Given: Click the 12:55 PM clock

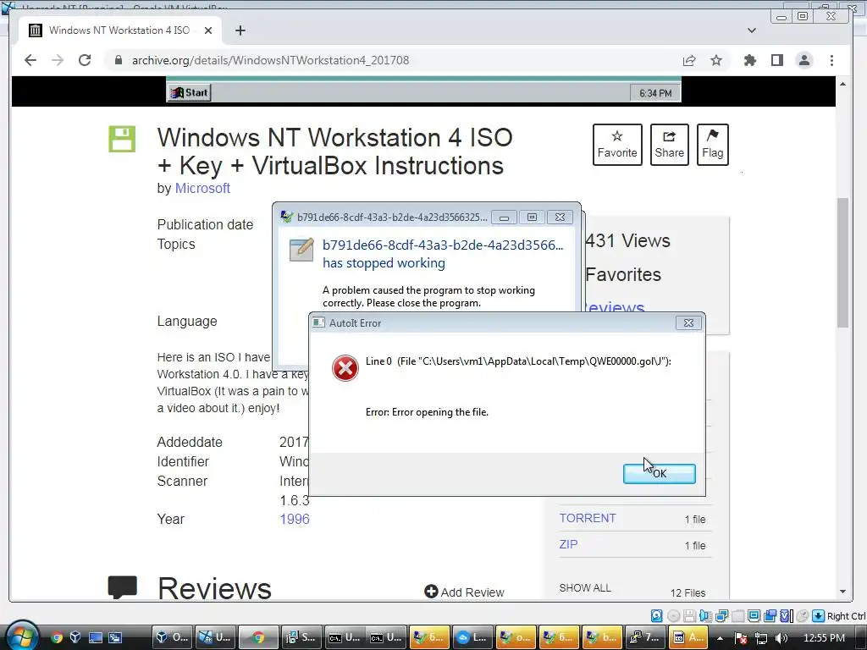Looking at the screenshot, I should [824, 638].
